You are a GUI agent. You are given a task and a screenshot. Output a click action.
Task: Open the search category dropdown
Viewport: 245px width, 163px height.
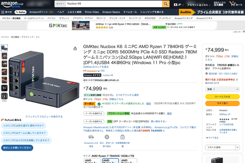coord(60,4)
